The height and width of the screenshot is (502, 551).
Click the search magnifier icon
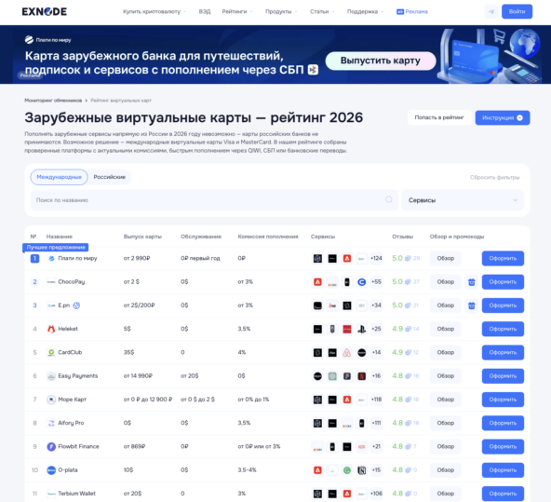[x=389, y=199]
